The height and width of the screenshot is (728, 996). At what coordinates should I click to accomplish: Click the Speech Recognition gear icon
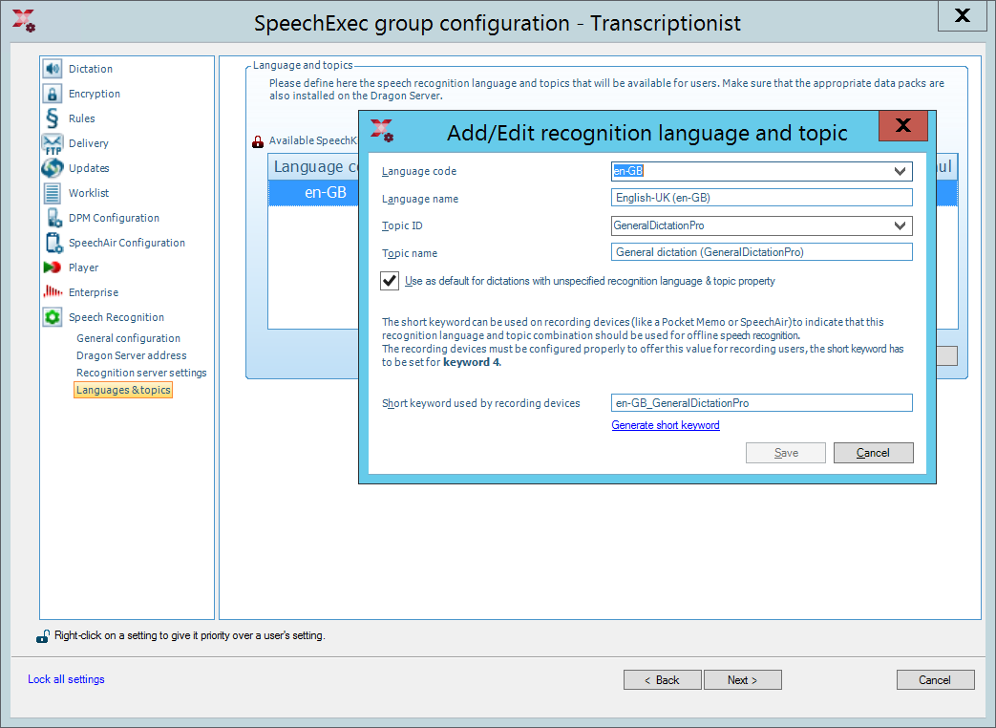click(x=53, y=317)
